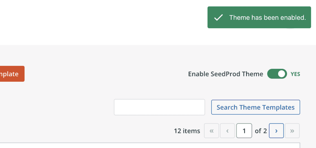316x148 pixels.
Task: Click the current page number box
Action: 244,131
